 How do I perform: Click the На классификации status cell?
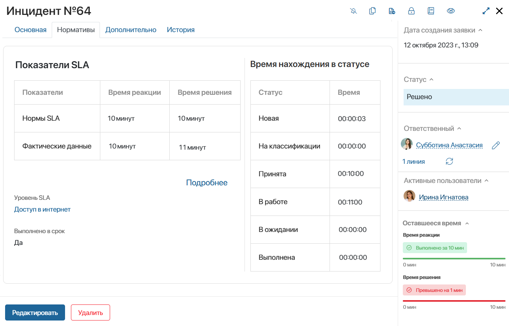pos(290,146)
